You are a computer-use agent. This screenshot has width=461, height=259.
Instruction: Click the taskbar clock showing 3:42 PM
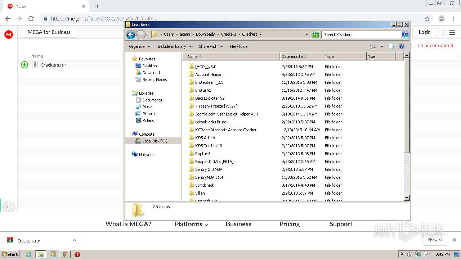(x=442, y=254)
